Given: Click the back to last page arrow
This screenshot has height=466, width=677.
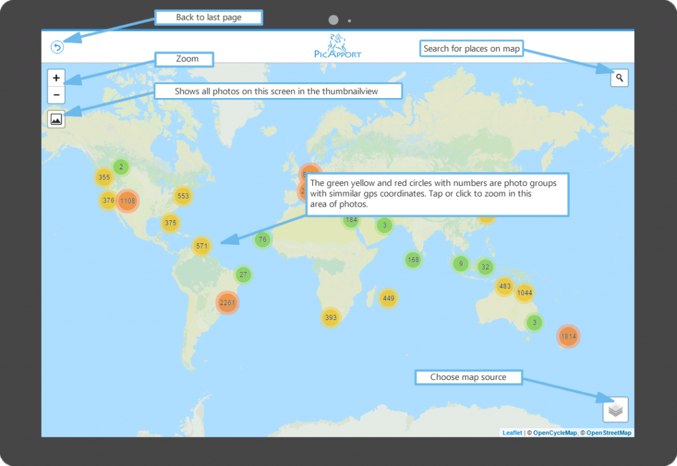Looking at the screenshot, I should tap(58, 47).
